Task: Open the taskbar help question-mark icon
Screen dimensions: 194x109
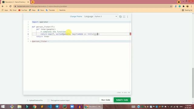Action: click(139, 107)
